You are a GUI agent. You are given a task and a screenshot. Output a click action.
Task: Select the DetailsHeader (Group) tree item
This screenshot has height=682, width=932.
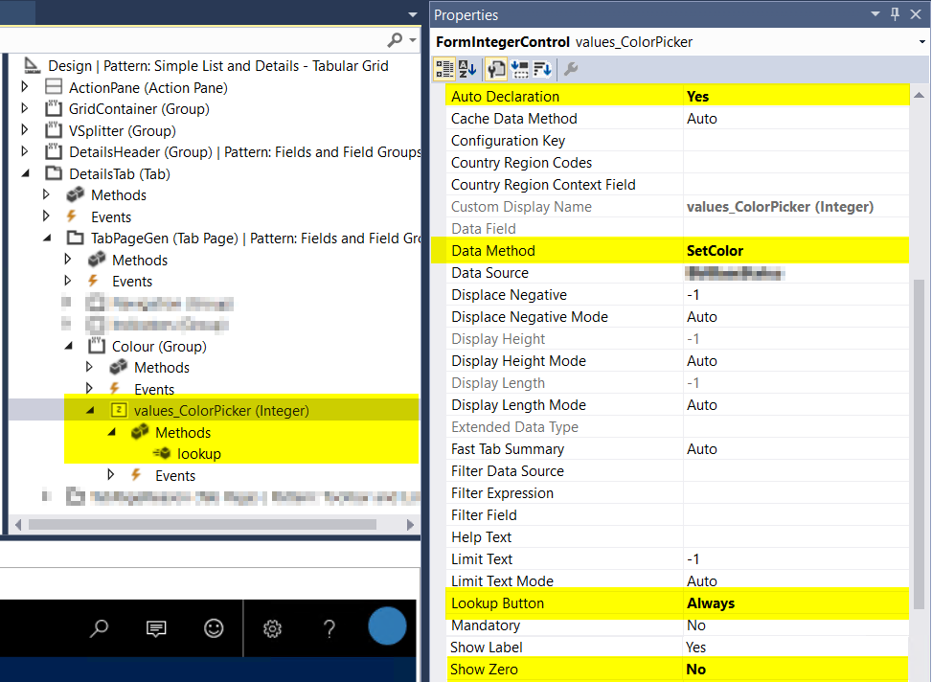(x=141, y=152)
